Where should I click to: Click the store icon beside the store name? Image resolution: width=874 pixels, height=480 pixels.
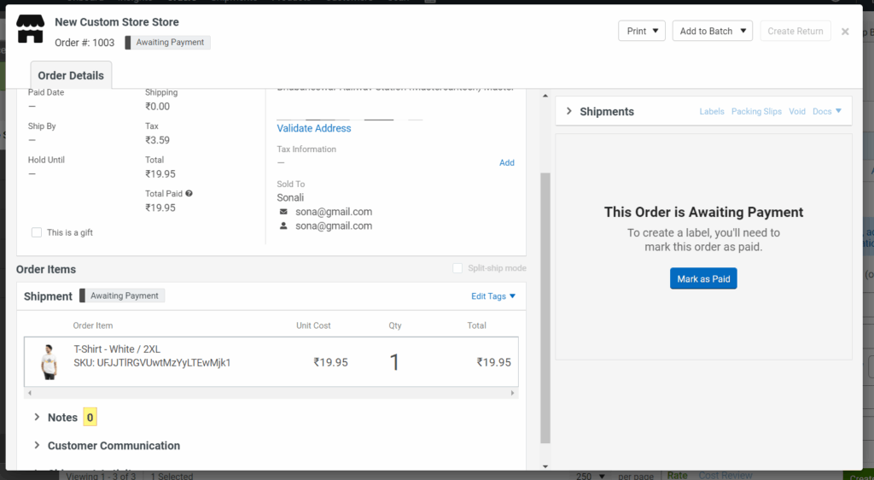[x=31, y=29]
